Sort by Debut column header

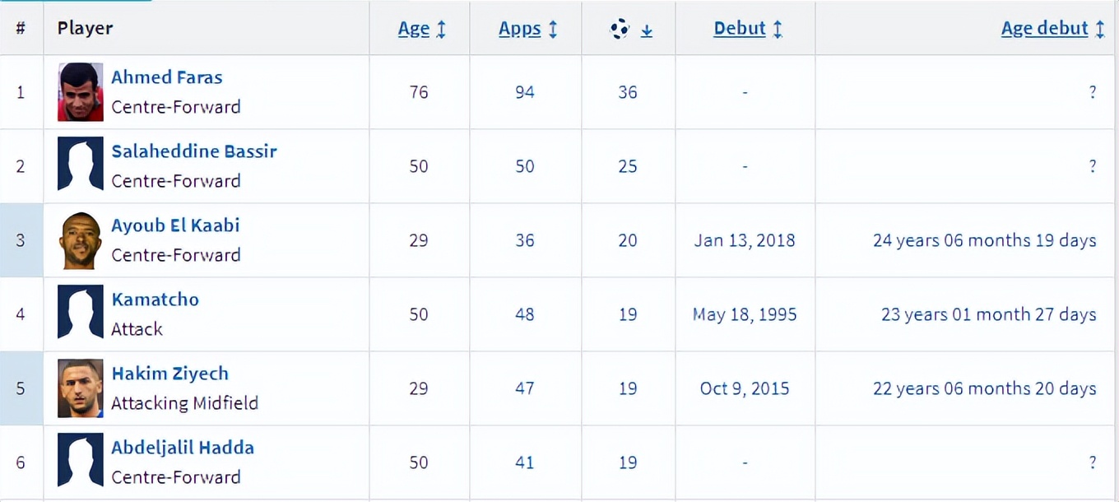[x=740, y=29]
